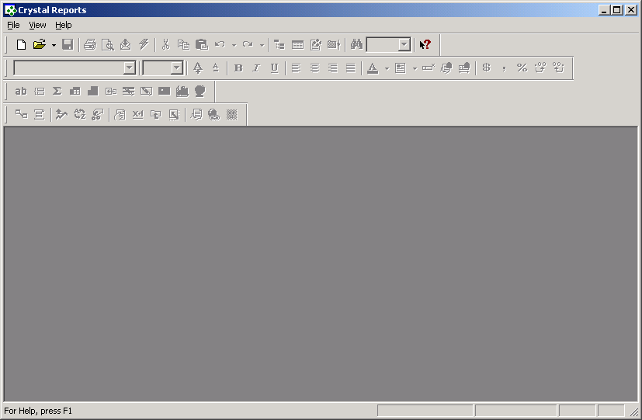The height and width of the screenshot is (420, 642).
Task: Click the Insert Text Object 'ab' icon
Action: click(x=21, y=92)
